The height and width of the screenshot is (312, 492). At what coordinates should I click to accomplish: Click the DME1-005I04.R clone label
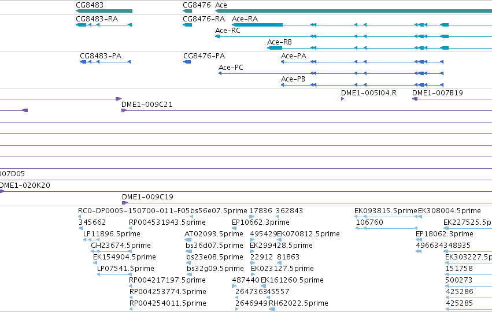[369, 93]
